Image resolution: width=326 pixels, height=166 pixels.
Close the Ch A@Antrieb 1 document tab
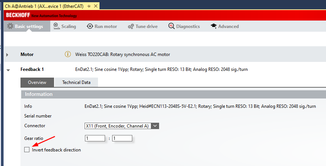point(96,6)
